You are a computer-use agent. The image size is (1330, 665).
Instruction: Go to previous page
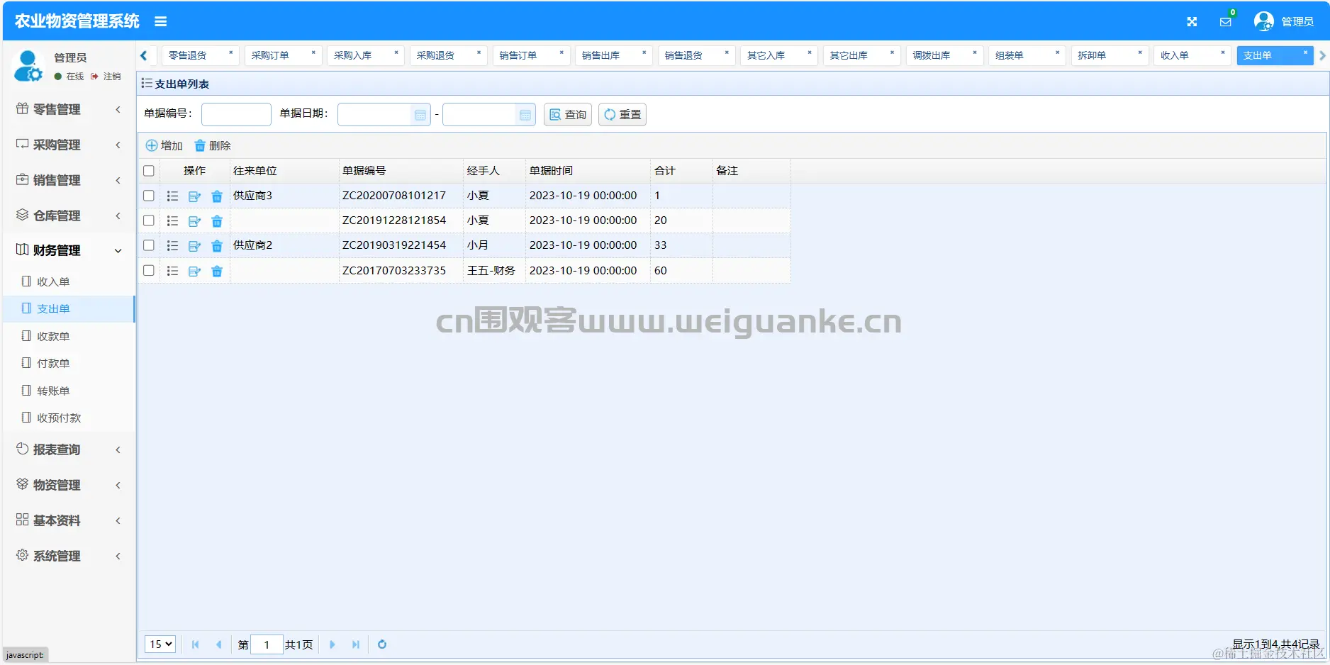pyautogui.click(x=219, y=644)
